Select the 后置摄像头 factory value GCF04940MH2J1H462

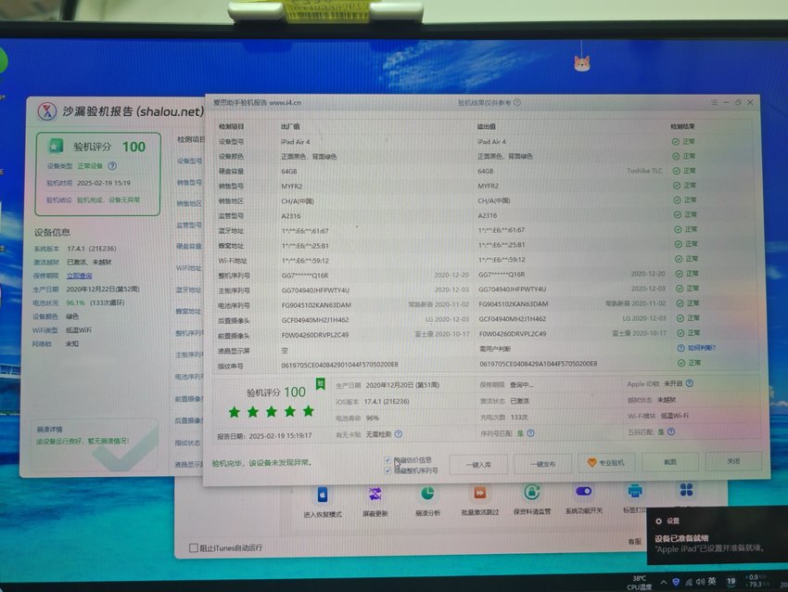click(x=315, y=320)
